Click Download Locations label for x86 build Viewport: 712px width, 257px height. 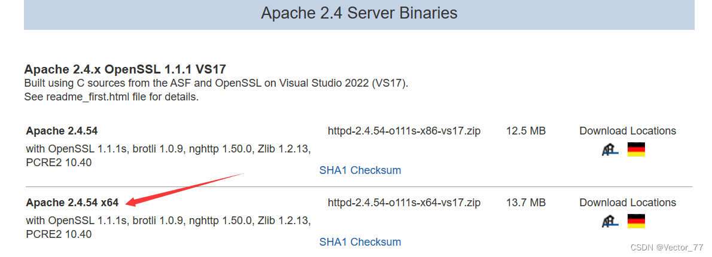point(628,131)
